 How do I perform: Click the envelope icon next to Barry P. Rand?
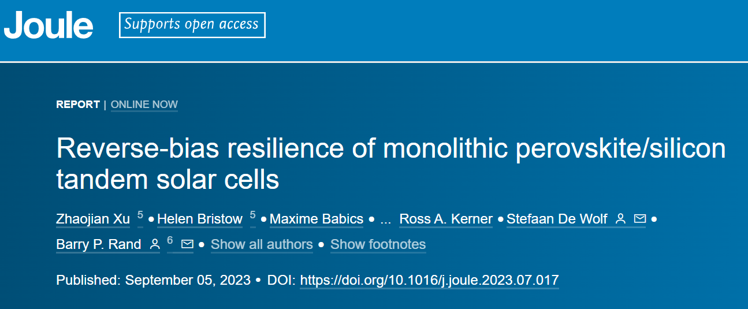tap(187, 244)
